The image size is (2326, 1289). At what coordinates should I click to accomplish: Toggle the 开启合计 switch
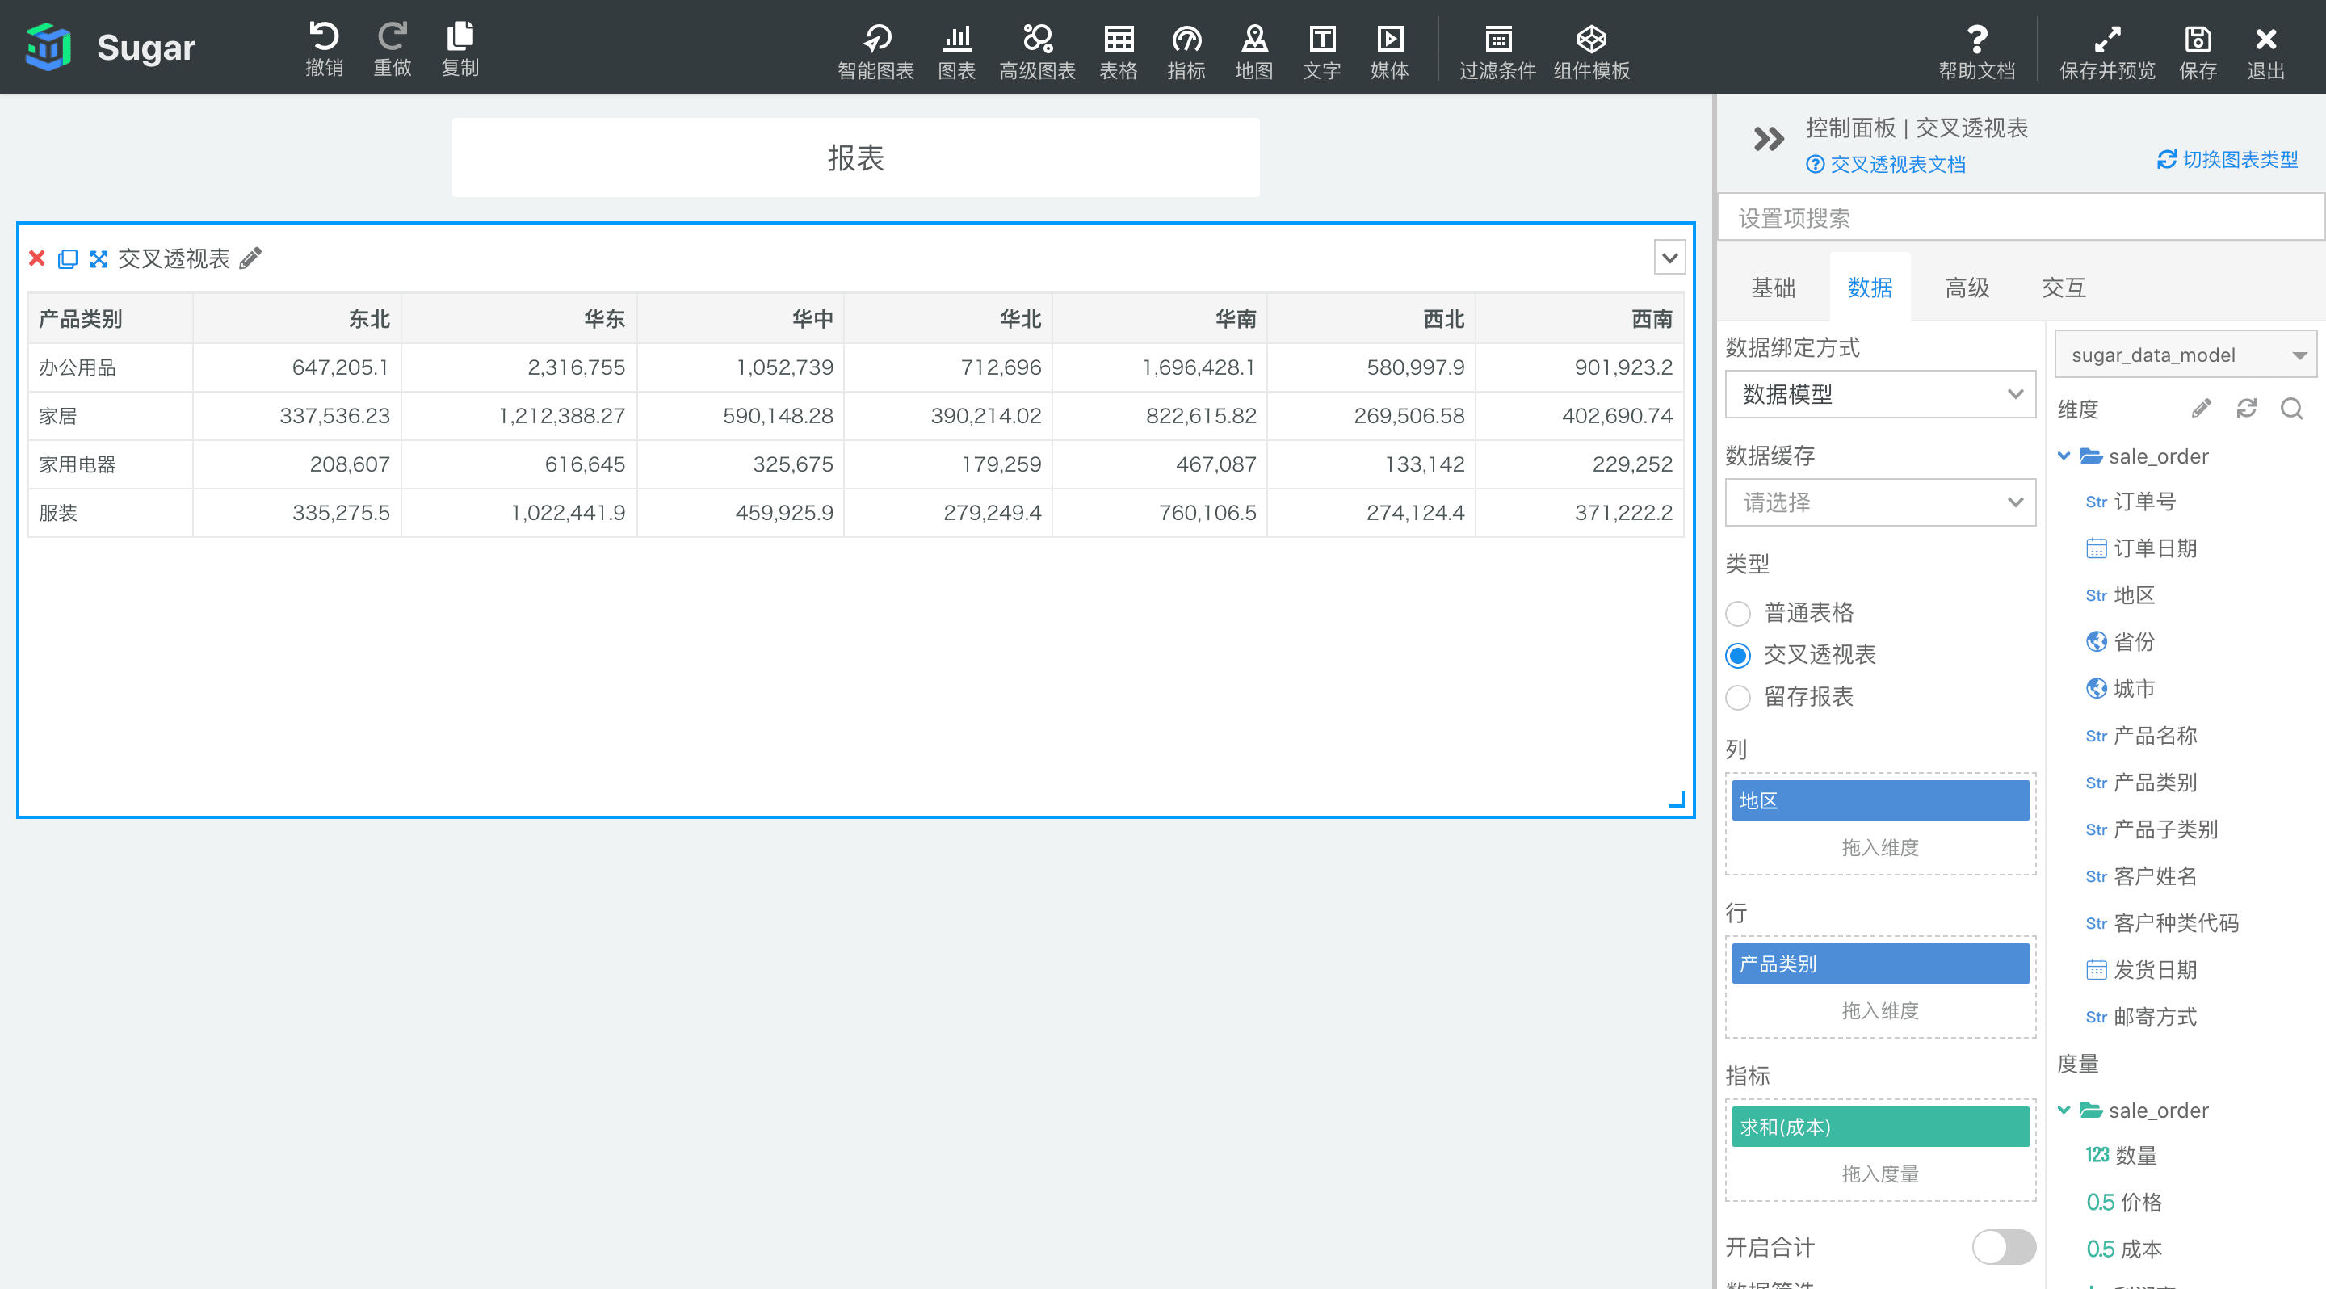point(2003,1246)
